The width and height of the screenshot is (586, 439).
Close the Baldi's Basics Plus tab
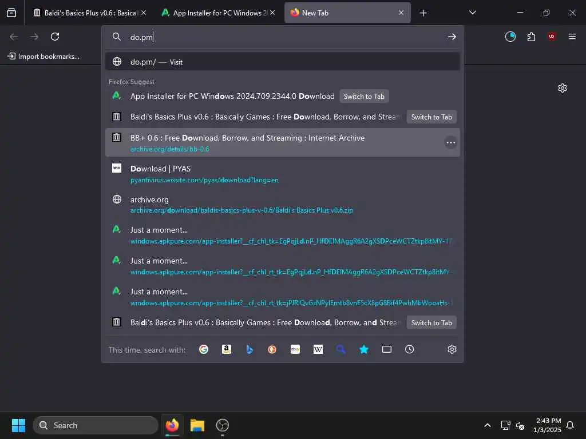click(x=144, y=13)
